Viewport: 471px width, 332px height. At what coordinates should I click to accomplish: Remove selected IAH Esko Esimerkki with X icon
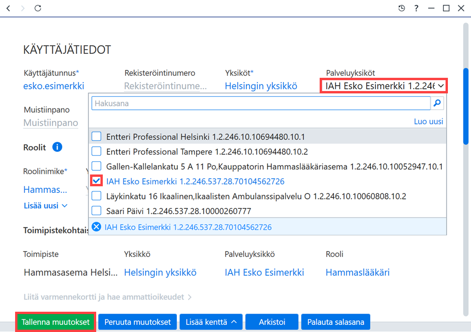coord(97,227)
